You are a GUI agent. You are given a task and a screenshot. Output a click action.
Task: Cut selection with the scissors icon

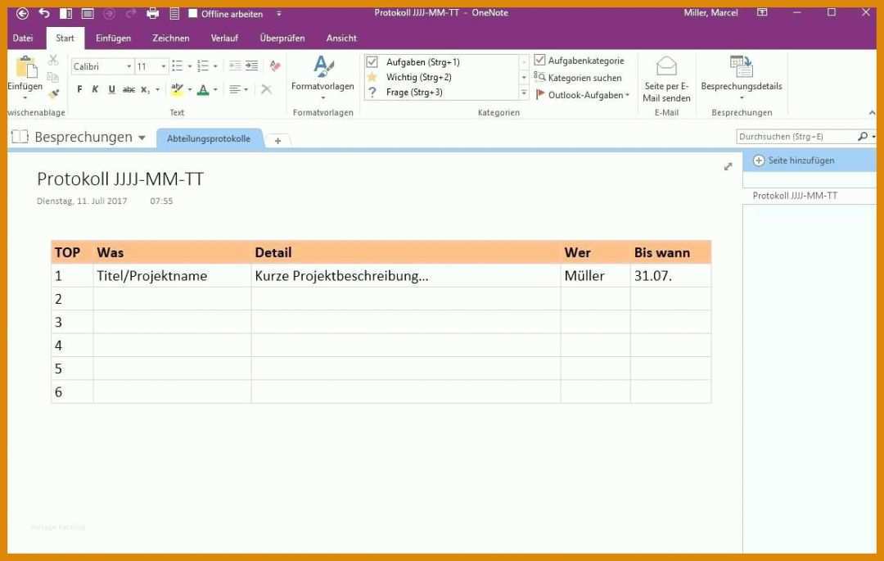[x=53, y=60]
